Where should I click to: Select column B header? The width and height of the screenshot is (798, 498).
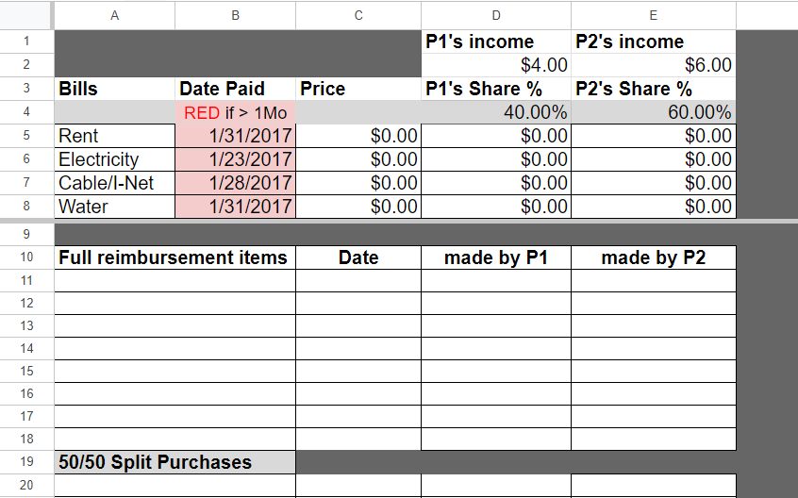pyautogui.click(x=235, y=14)
